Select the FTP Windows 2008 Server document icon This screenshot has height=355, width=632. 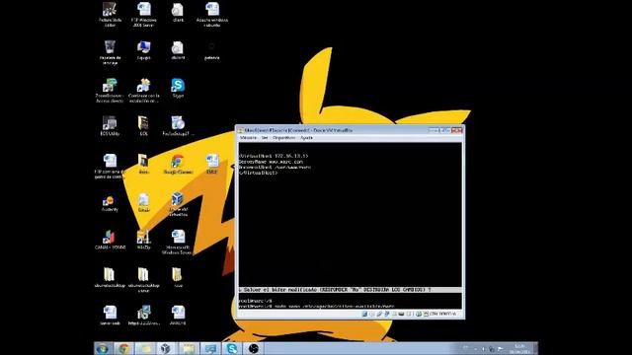tap(143, 15)
